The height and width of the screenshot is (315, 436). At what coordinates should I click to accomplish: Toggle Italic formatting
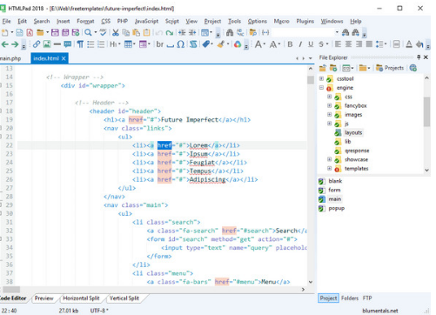point(300,44)
